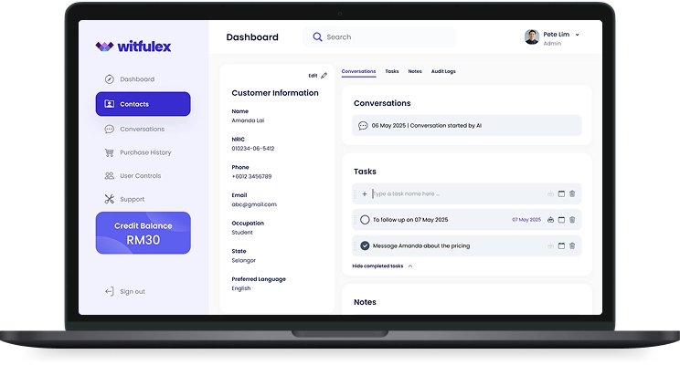Uncheck 'Message Amanda about the pricing' task
Viewport: 680px width, 365px height.
click(x=365, y=245)
